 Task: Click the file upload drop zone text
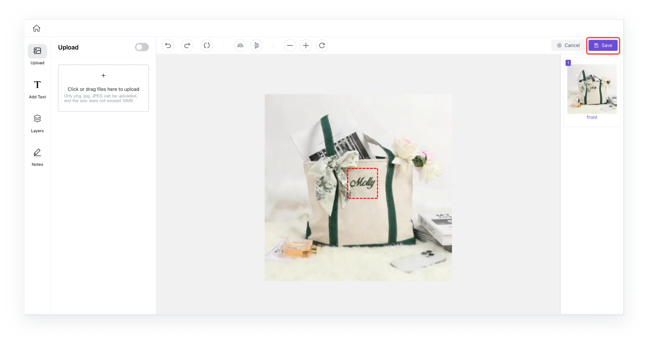(x=103, y=89)
